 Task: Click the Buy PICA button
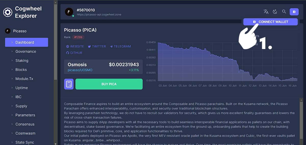pyautogui.click(x=109, y=84)
